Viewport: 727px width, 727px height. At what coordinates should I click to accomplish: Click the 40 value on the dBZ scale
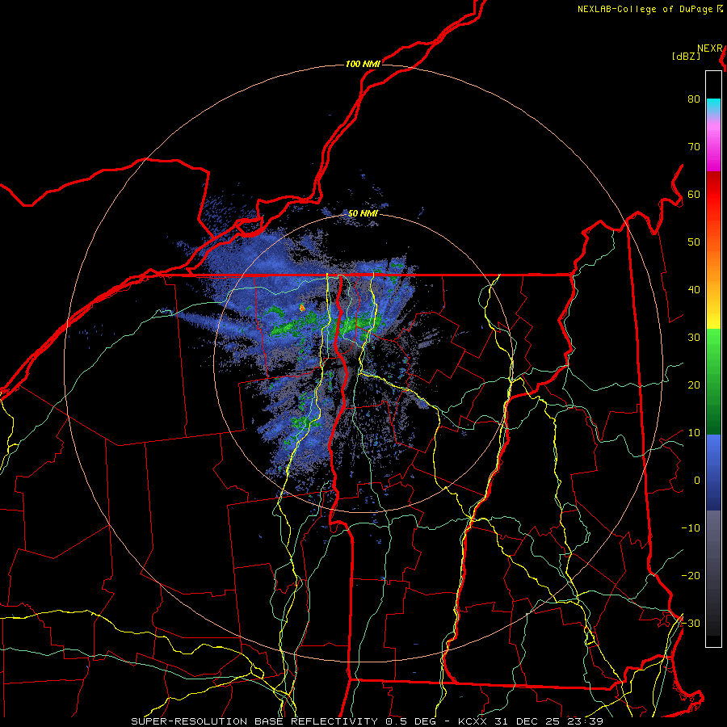point(694,290)
